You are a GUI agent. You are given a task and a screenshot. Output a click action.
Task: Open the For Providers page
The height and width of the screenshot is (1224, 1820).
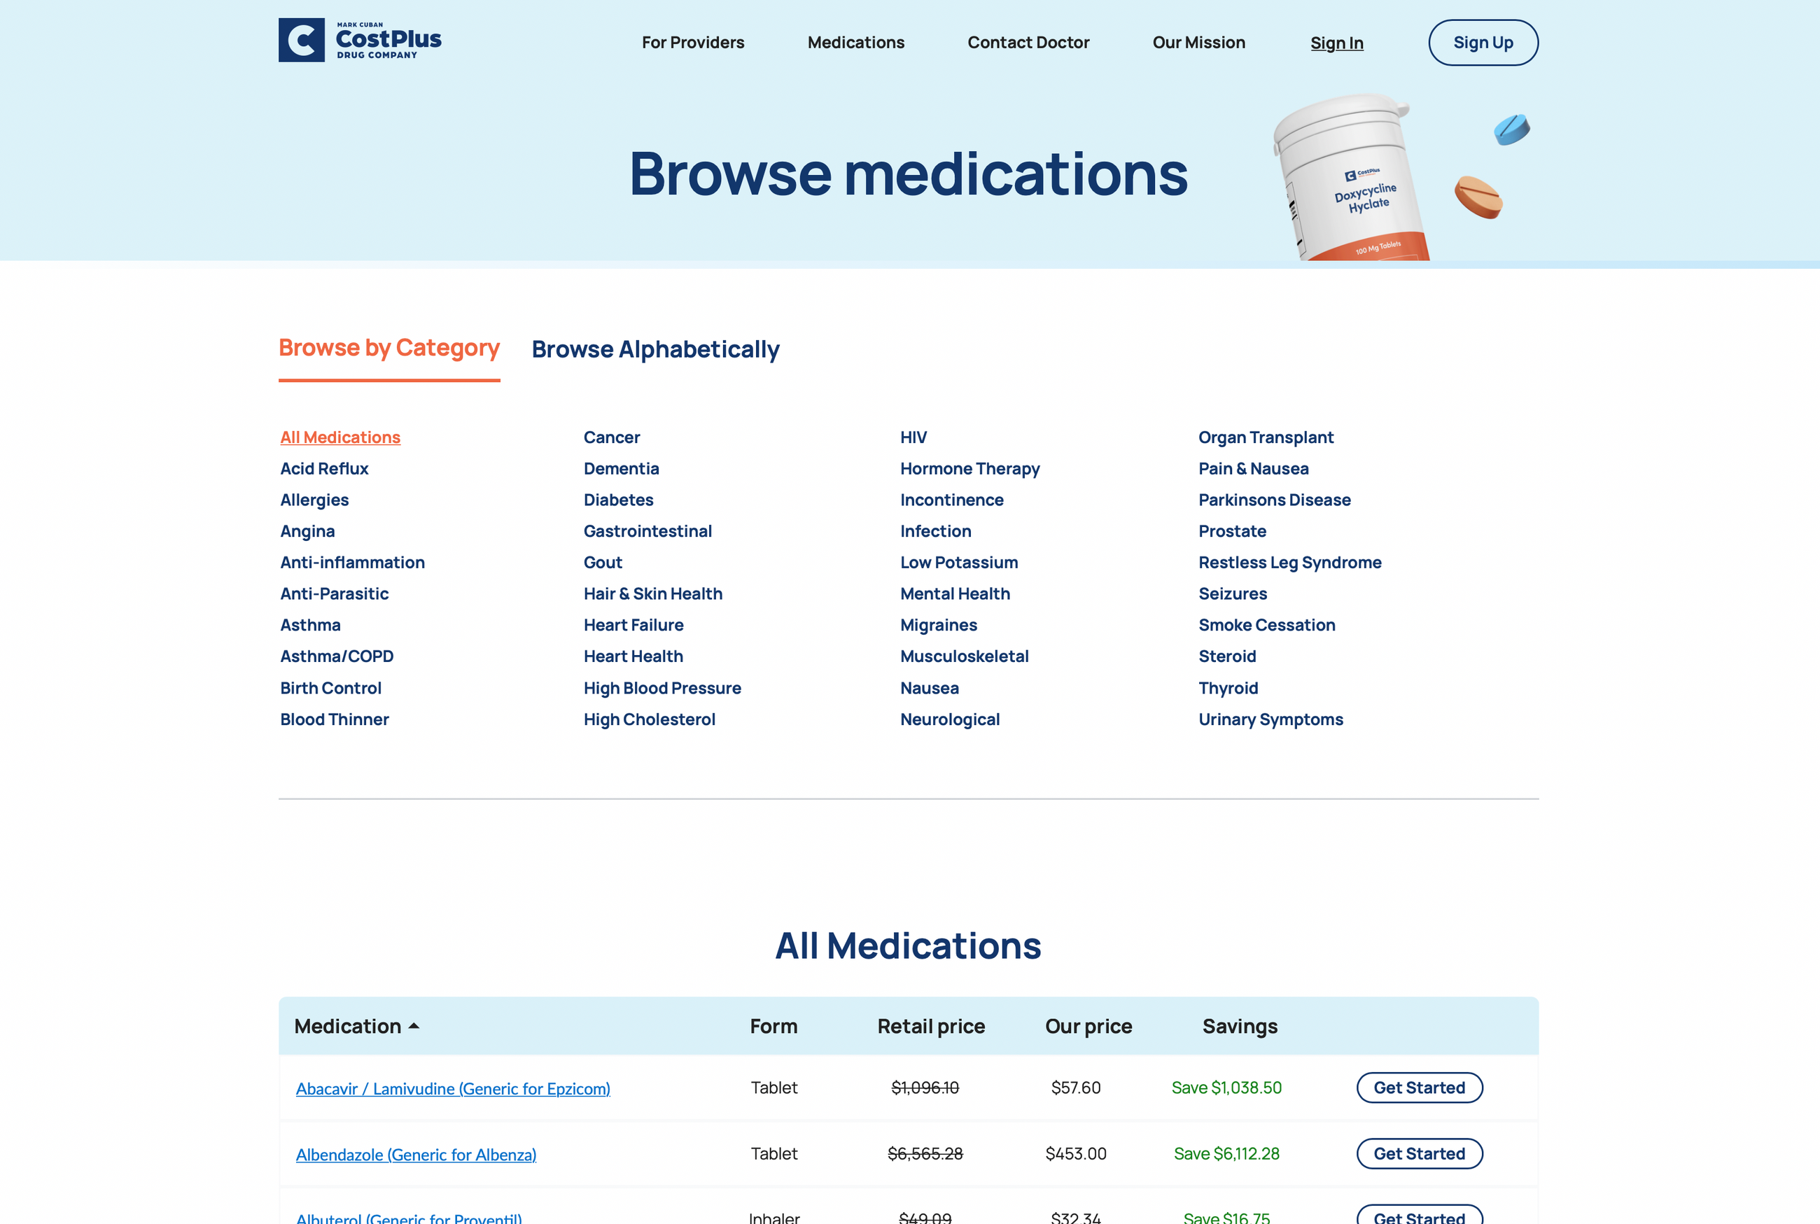692,43
